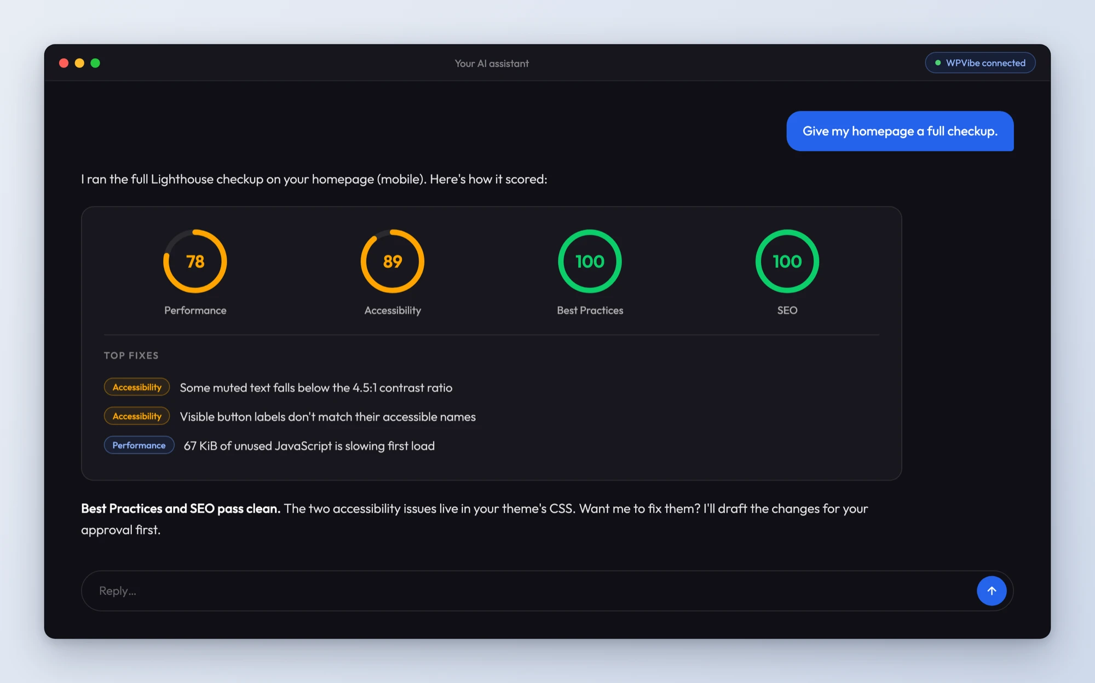Click the 'Performance' label under the 78 gauge
Viewport: 1095px width, 683px height.
click(195, 310)
